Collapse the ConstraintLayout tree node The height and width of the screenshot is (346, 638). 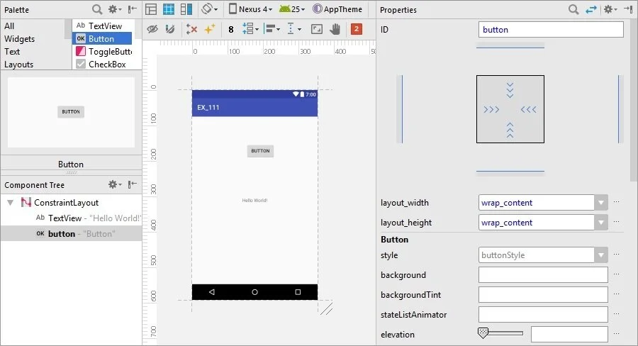11,203
